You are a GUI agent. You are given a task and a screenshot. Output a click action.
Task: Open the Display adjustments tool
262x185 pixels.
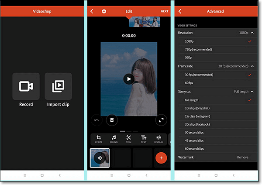159,139
